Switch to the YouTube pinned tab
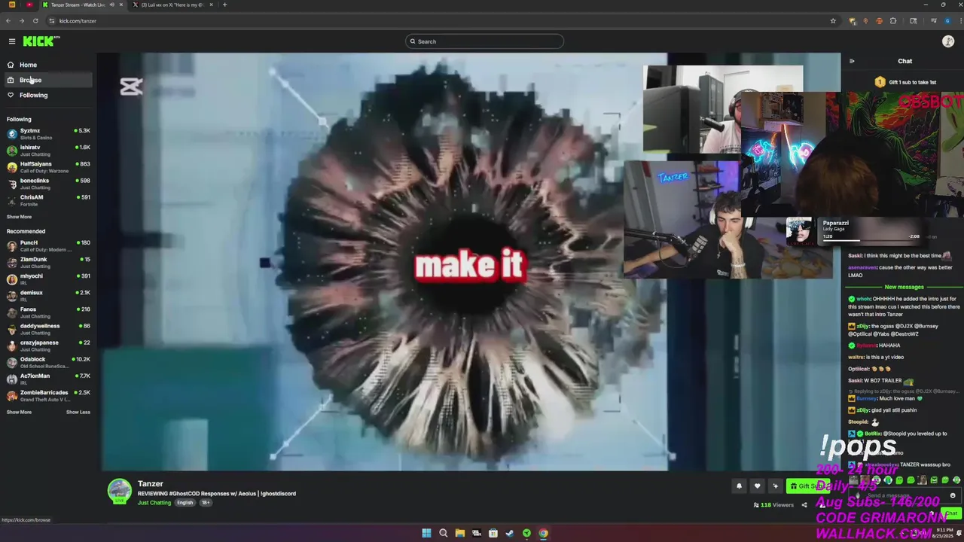The image size is (964, 542). 29,5
